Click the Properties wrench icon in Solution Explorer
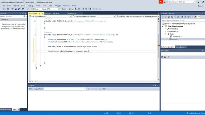The height and width of the screenshot is (115, 205). pyautogui.click(x=195, y=17)
